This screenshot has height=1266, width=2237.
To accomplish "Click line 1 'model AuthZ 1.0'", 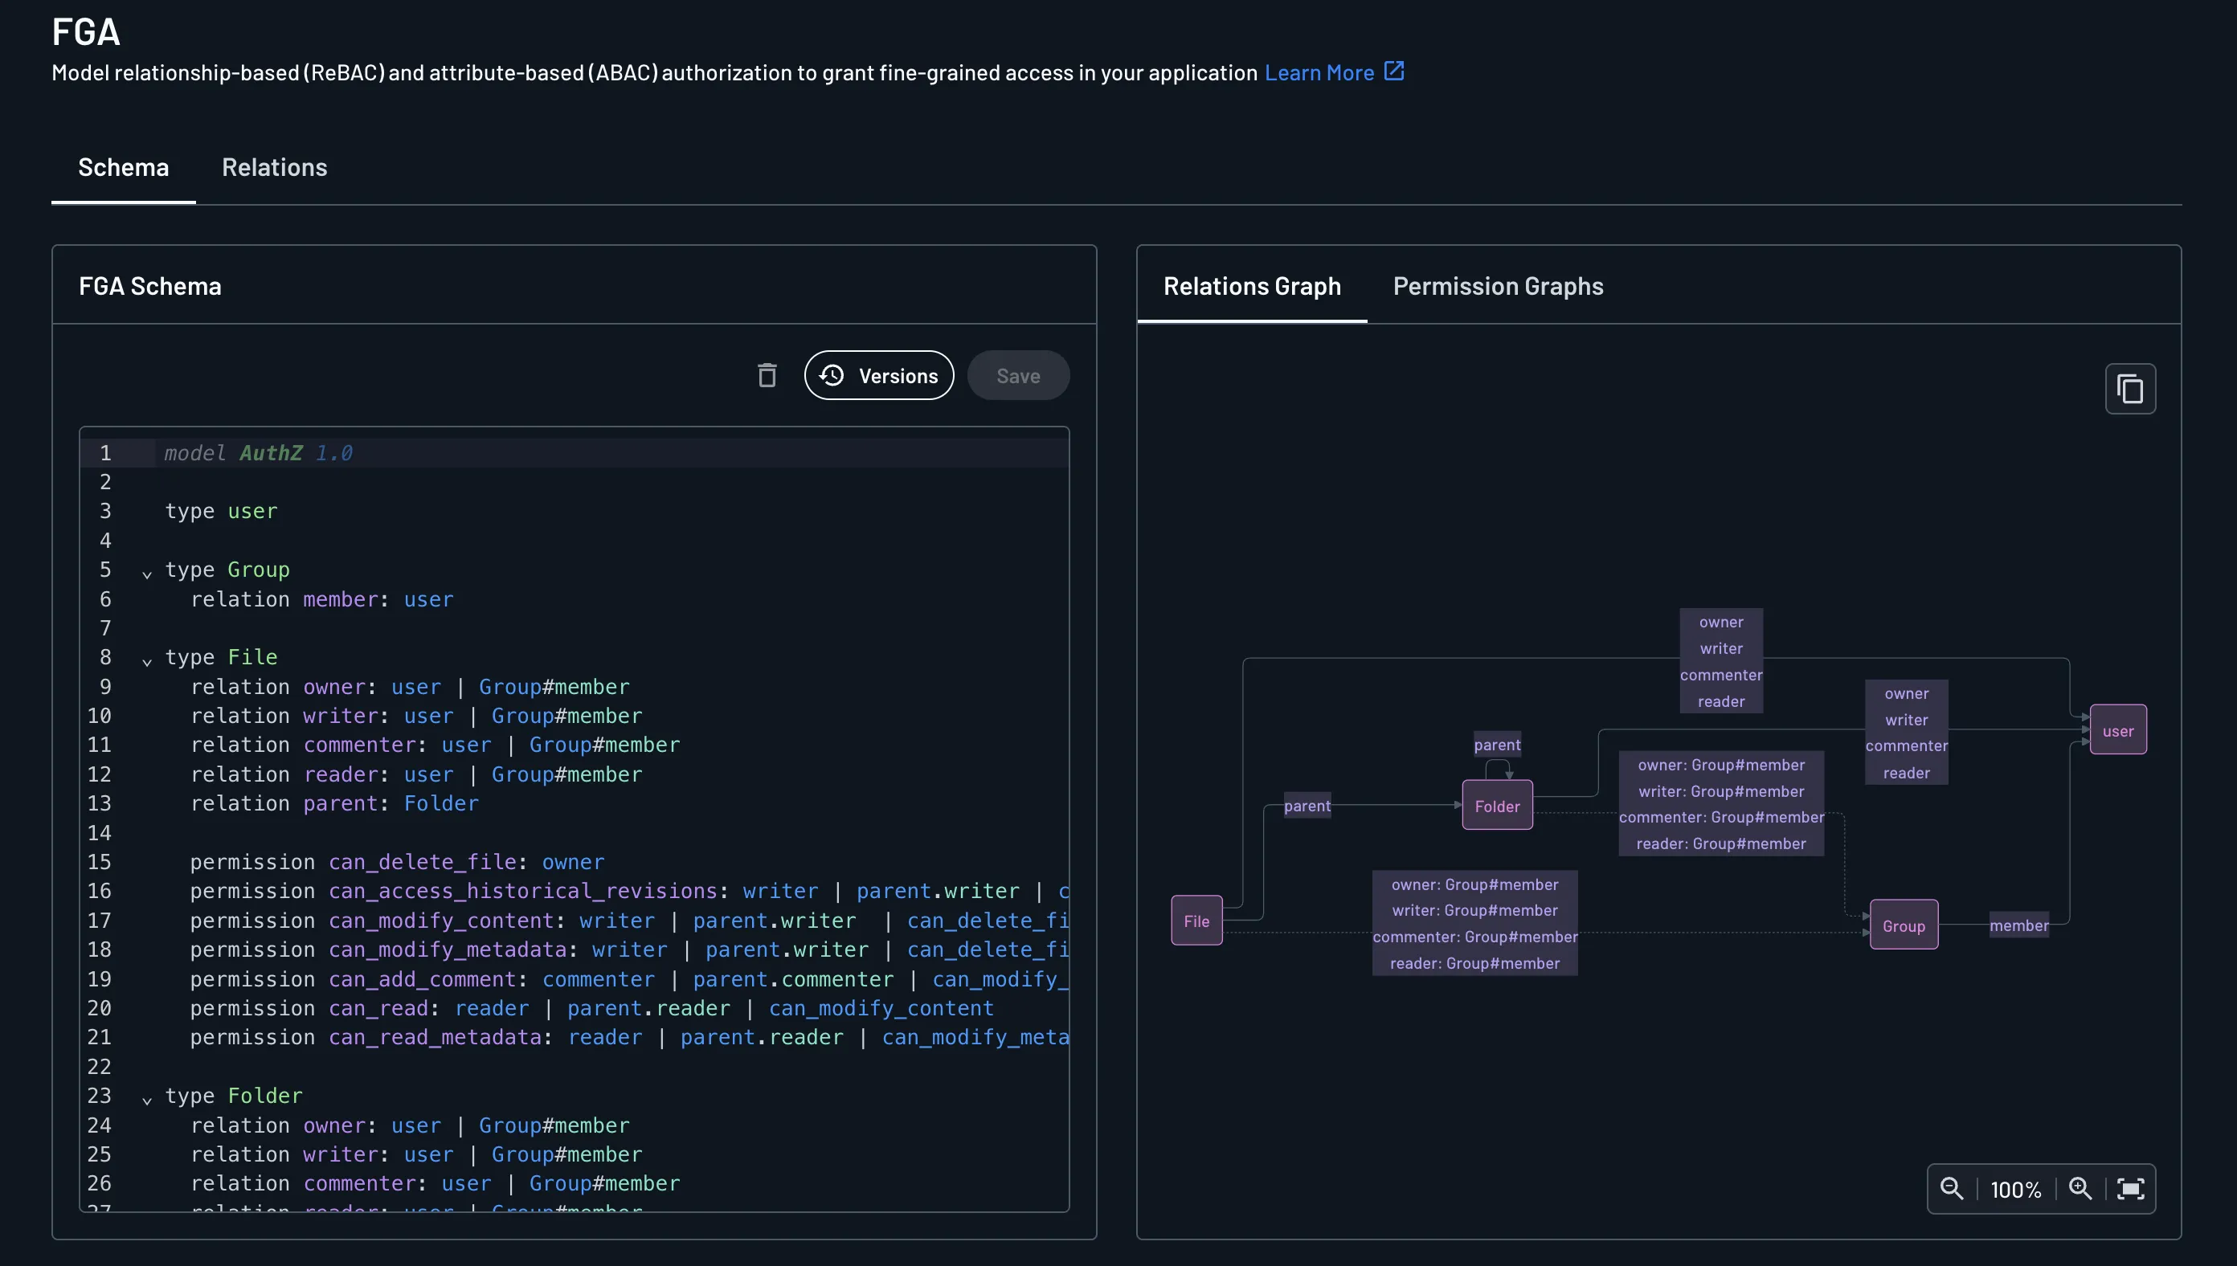I will pyautogui.click(x=258, y=453).
